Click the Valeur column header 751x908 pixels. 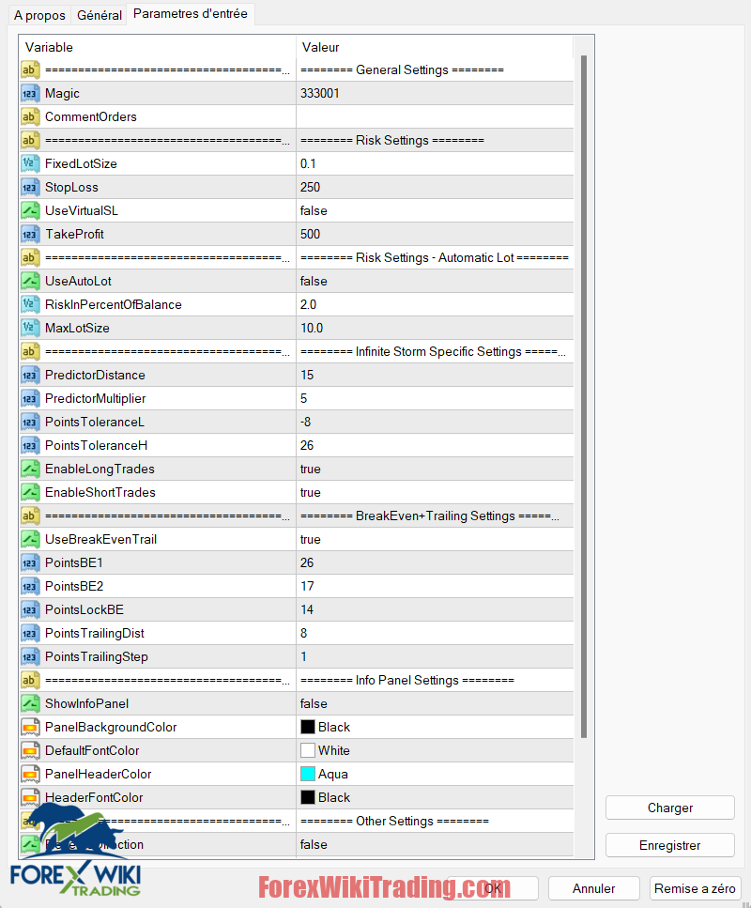click(x=435, y=47)
